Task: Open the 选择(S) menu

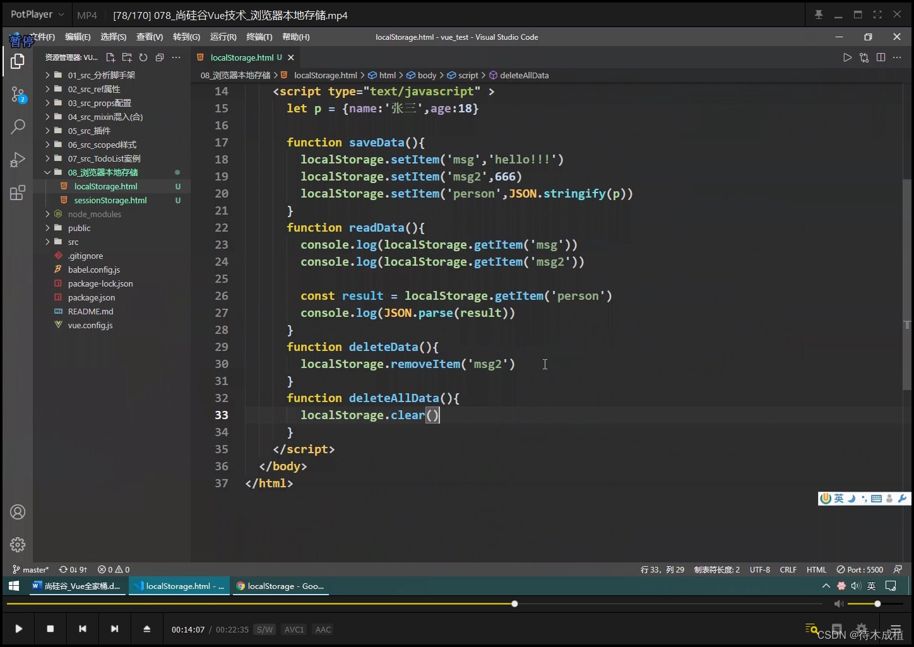Action: [113, 37]
